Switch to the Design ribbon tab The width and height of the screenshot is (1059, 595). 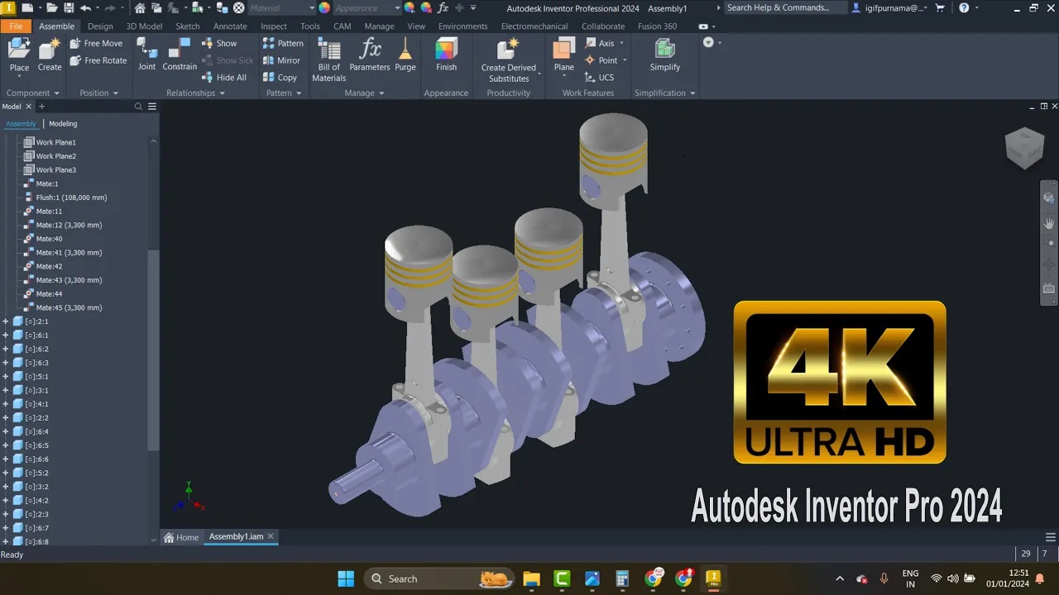point(100,26)
